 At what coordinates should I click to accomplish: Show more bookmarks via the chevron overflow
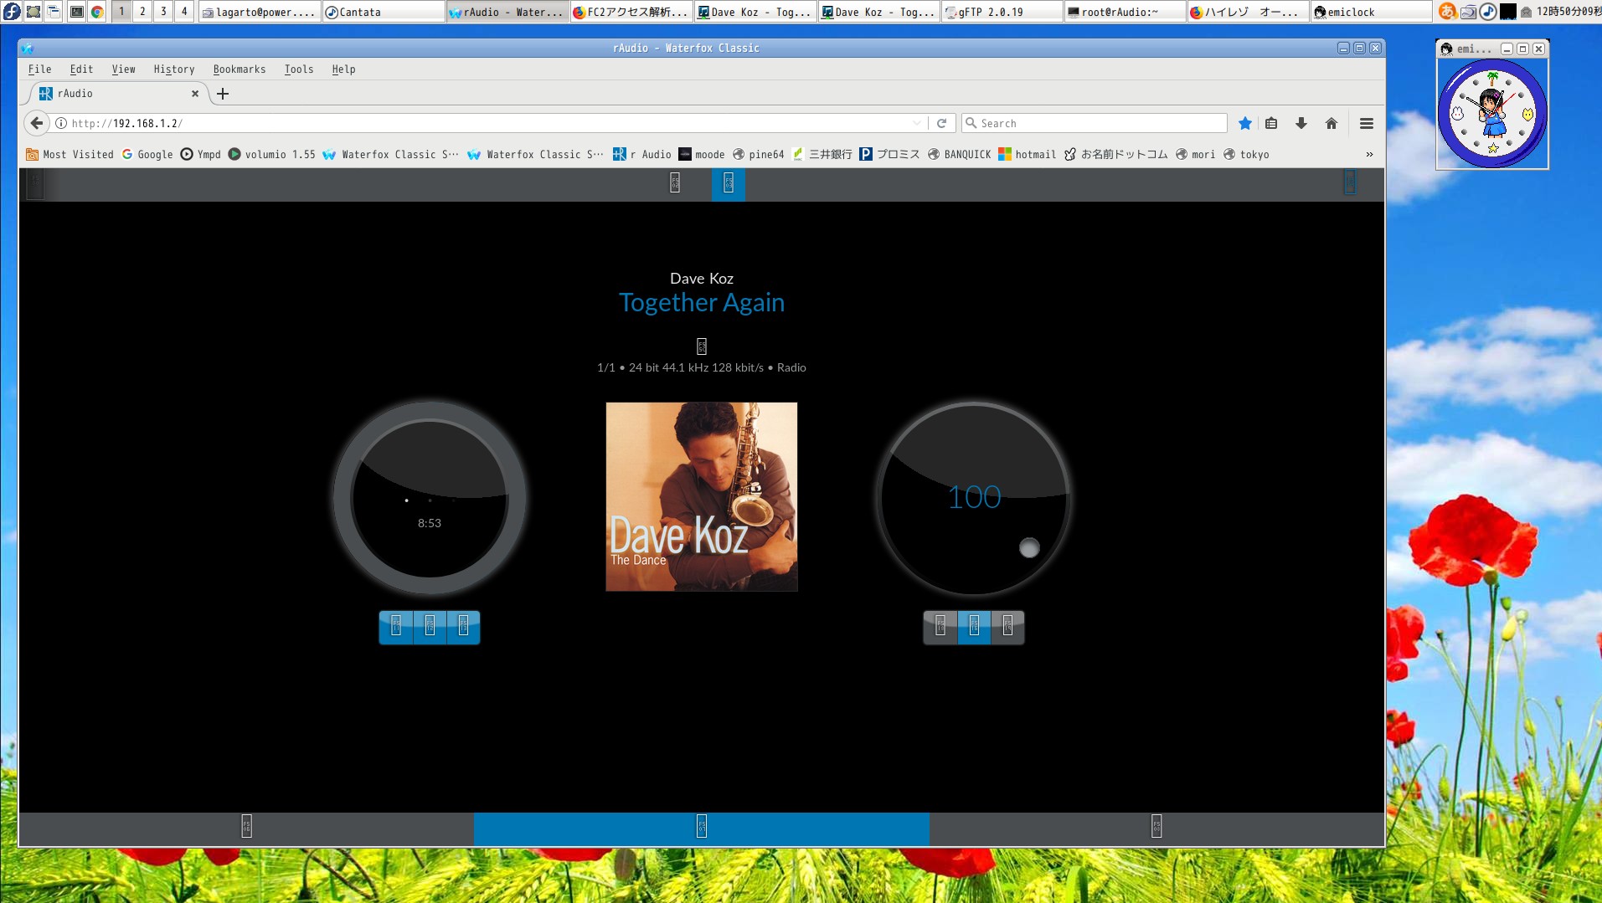(1369, 155)
